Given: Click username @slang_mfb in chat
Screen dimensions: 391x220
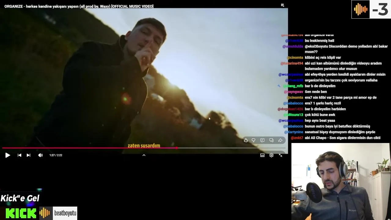Looking at the screenshot, I should (293, 86).
